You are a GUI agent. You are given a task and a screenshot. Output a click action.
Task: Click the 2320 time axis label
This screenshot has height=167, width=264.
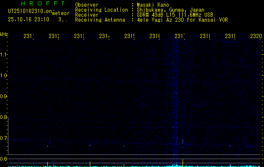click(256, 36)
